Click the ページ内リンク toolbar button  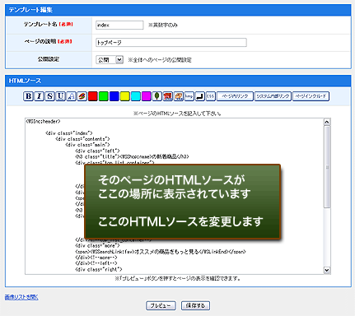point(235,96)
